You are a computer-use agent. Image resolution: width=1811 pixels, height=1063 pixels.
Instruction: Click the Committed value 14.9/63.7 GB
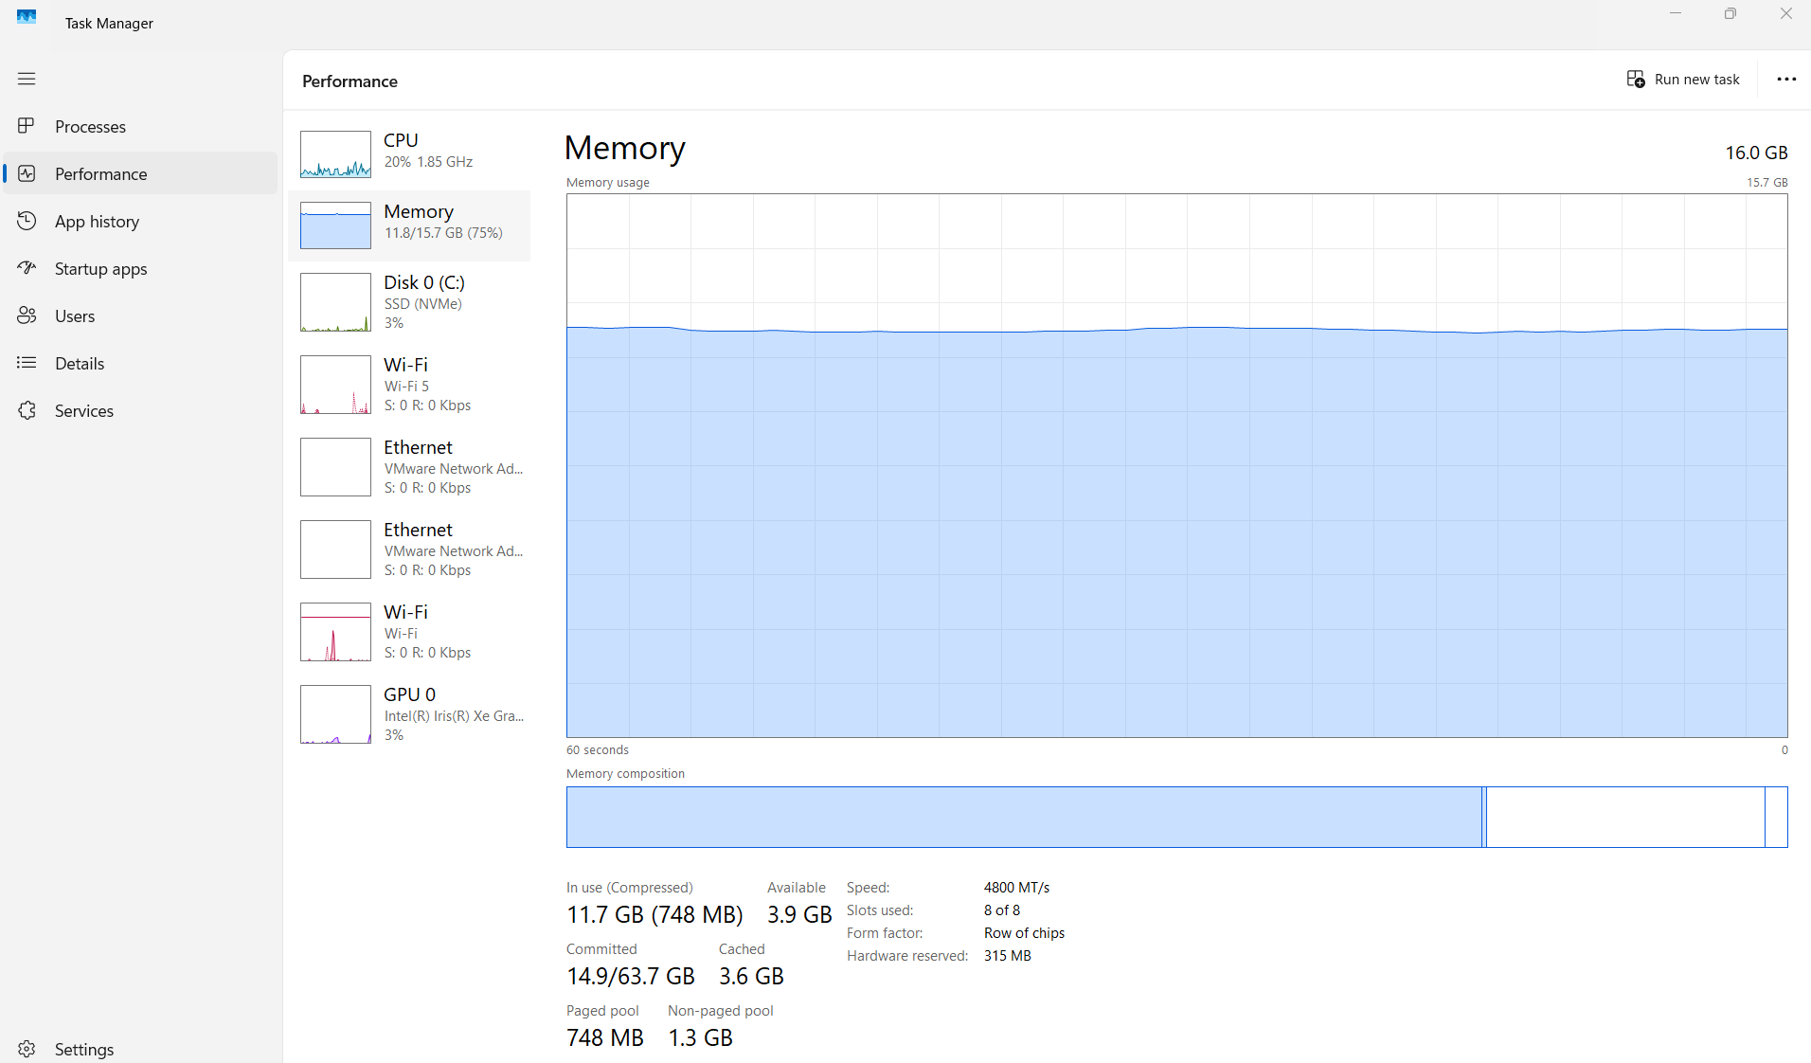click(631, 976)
